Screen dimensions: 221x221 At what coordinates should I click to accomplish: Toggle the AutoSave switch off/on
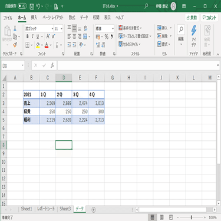22,6
